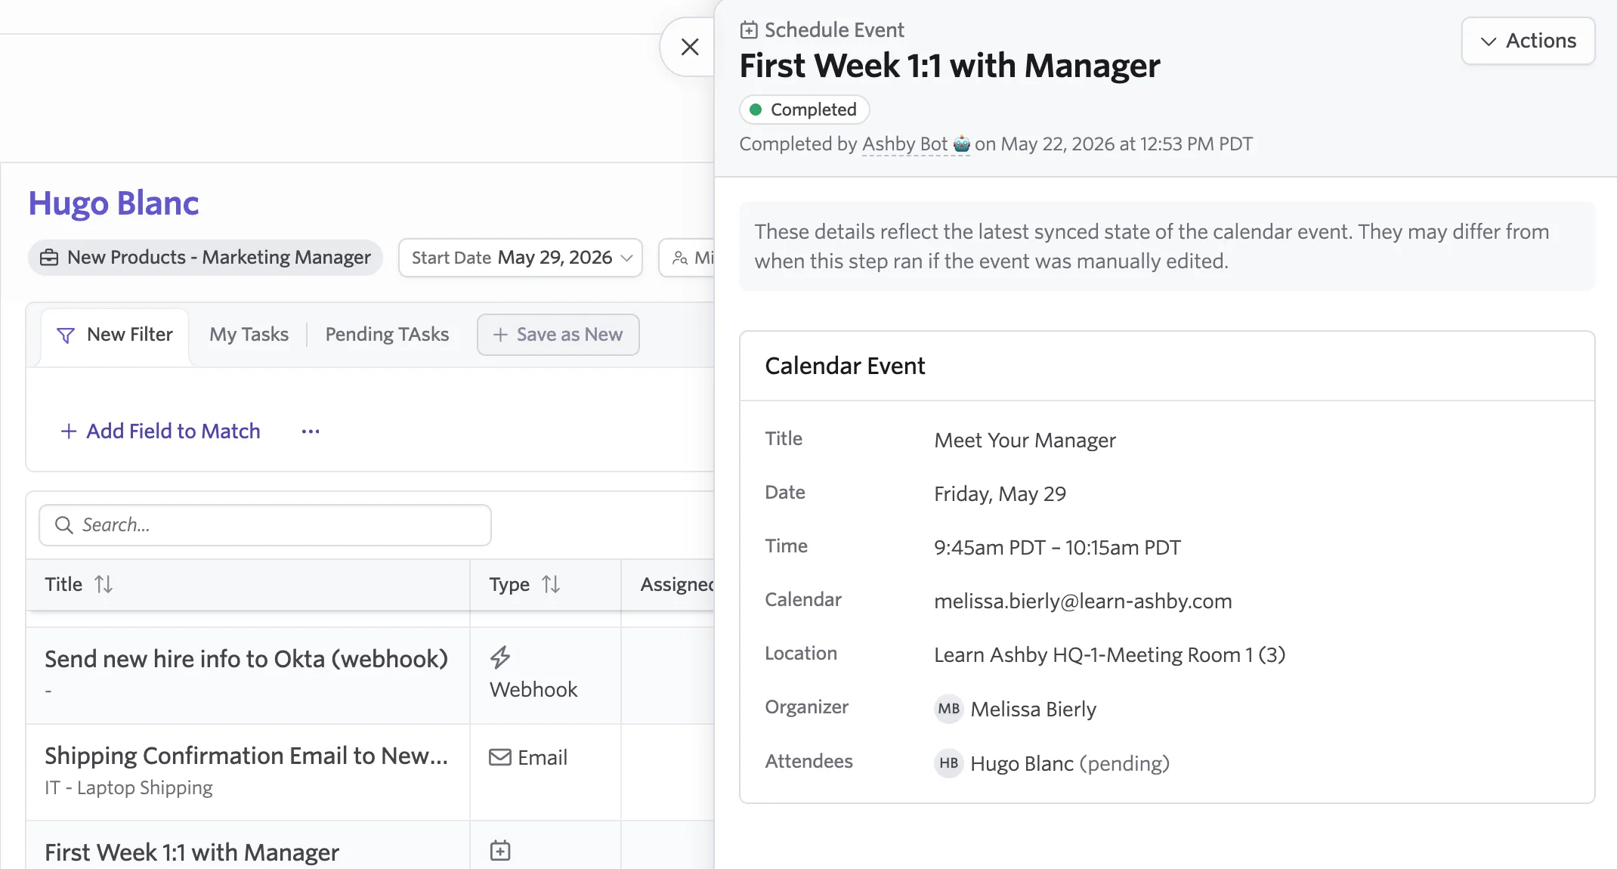Open Send new hire info to Okta task
The image size is (1617, 869).
point(246,659)
